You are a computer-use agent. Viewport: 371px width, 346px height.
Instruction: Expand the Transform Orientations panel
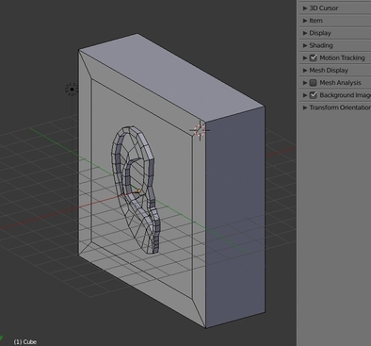[x=305, y=107]
